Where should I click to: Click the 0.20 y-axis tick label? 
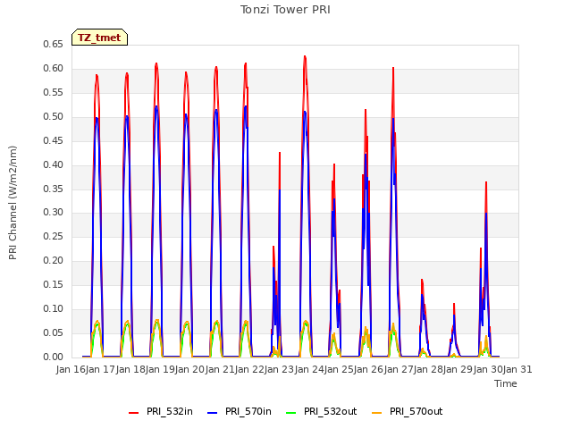coord(54,260)
